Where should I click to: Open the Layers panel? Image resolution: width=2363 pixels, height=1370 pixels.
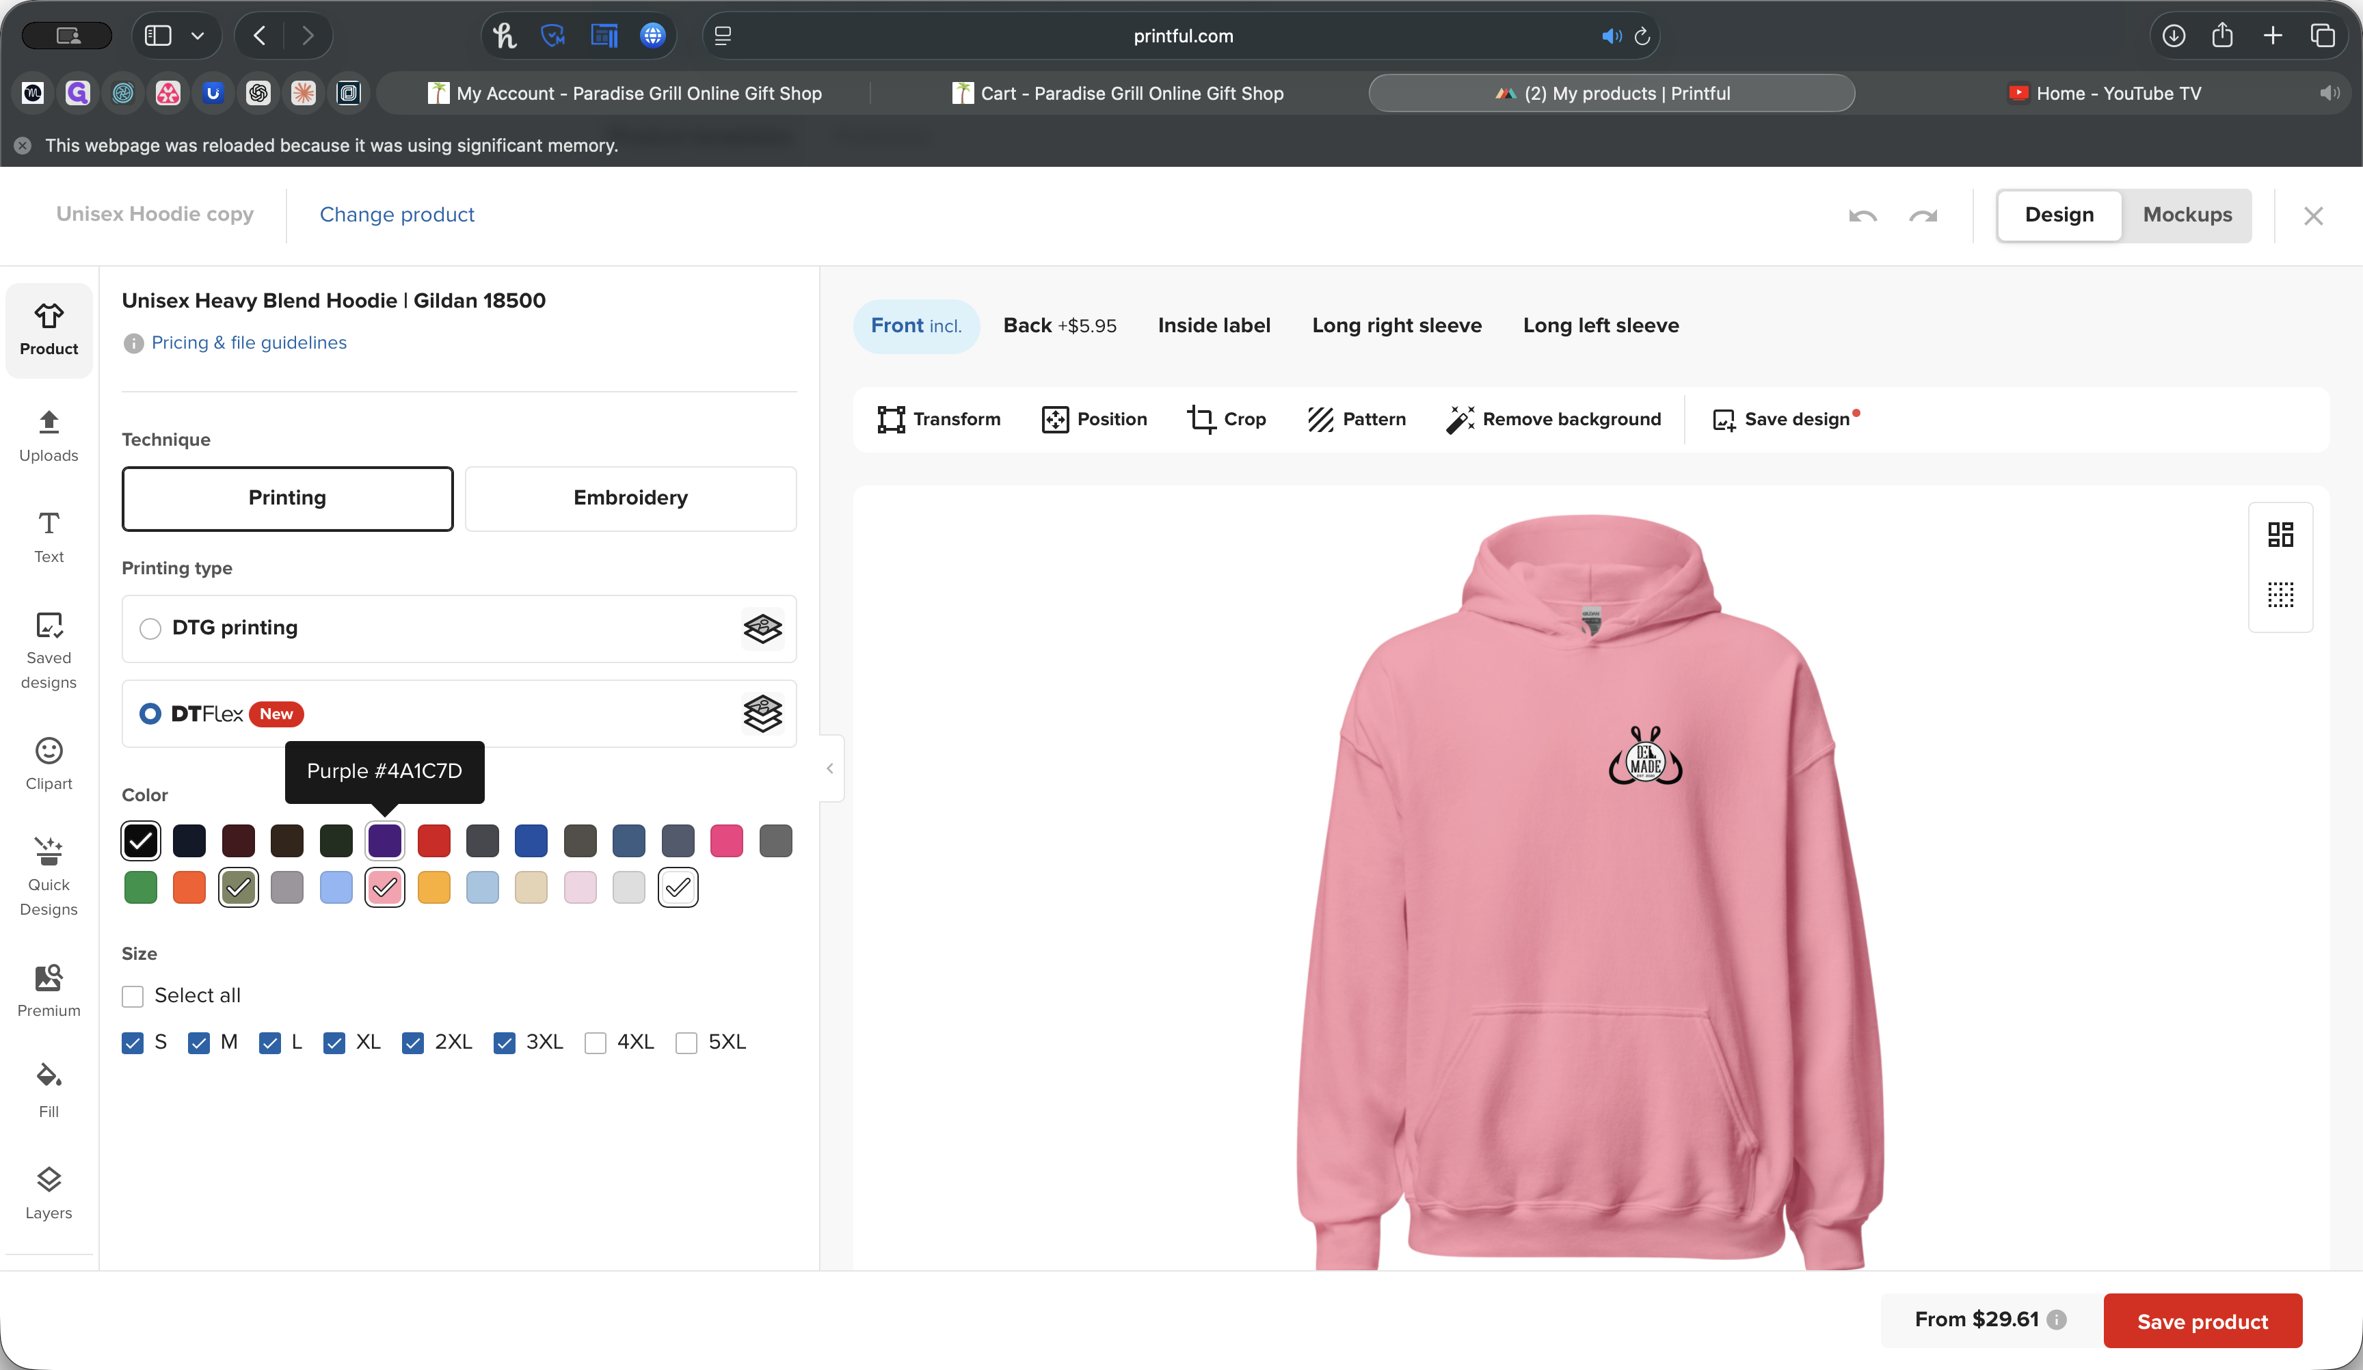click(x=49, y=1193)
